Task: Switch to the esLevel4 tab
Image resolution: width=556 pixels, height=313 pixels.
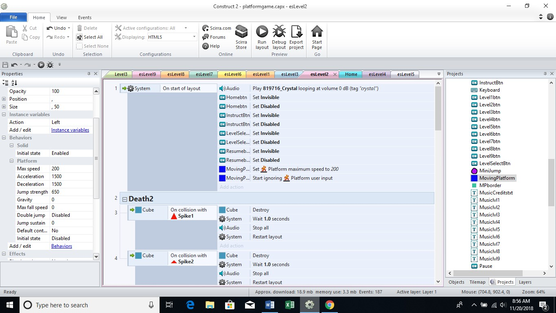Action: tap(377, 74)
